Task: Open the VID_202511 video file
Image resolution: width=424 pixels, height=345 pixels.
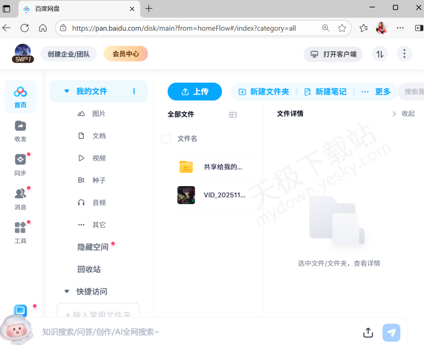Action: point(225,195)
